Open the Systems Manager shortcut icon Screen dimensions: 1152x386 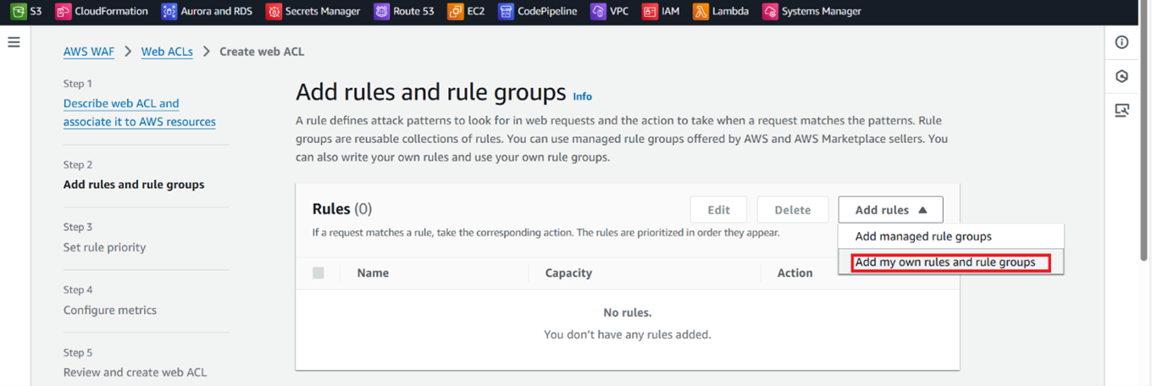[x=770, y=12]
